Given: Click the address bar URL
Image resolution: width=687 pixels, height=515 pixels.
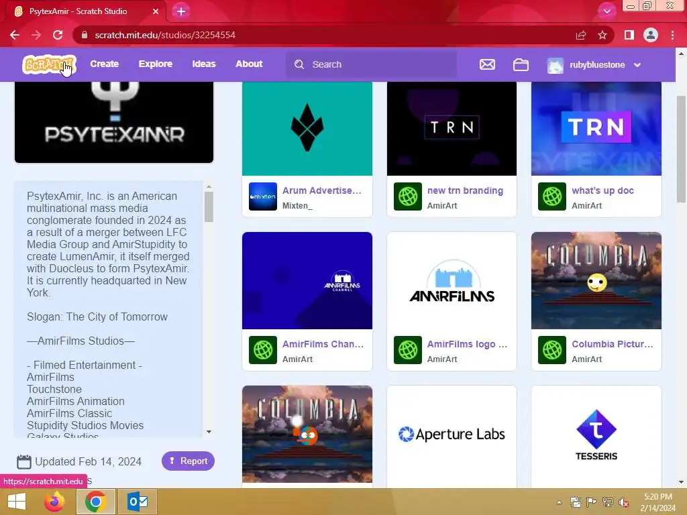Looking at the screenshot, I should [x=165, y=35].
